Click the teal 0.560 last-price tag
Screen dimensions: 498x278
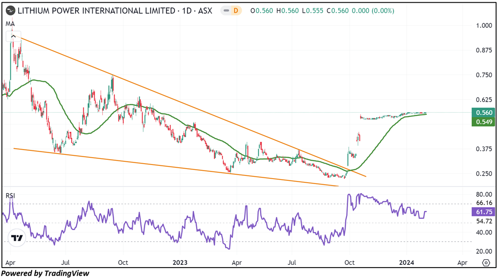(483, 113)
